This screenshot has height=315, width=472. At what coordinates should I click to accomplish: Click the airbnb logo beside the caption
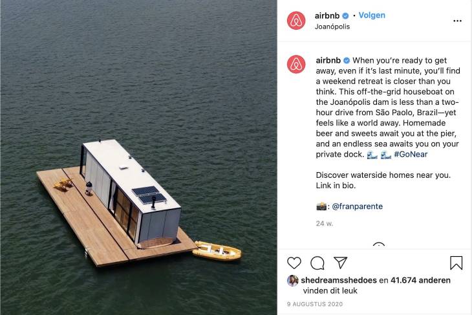pyautogui.click(x=296, y=64)
